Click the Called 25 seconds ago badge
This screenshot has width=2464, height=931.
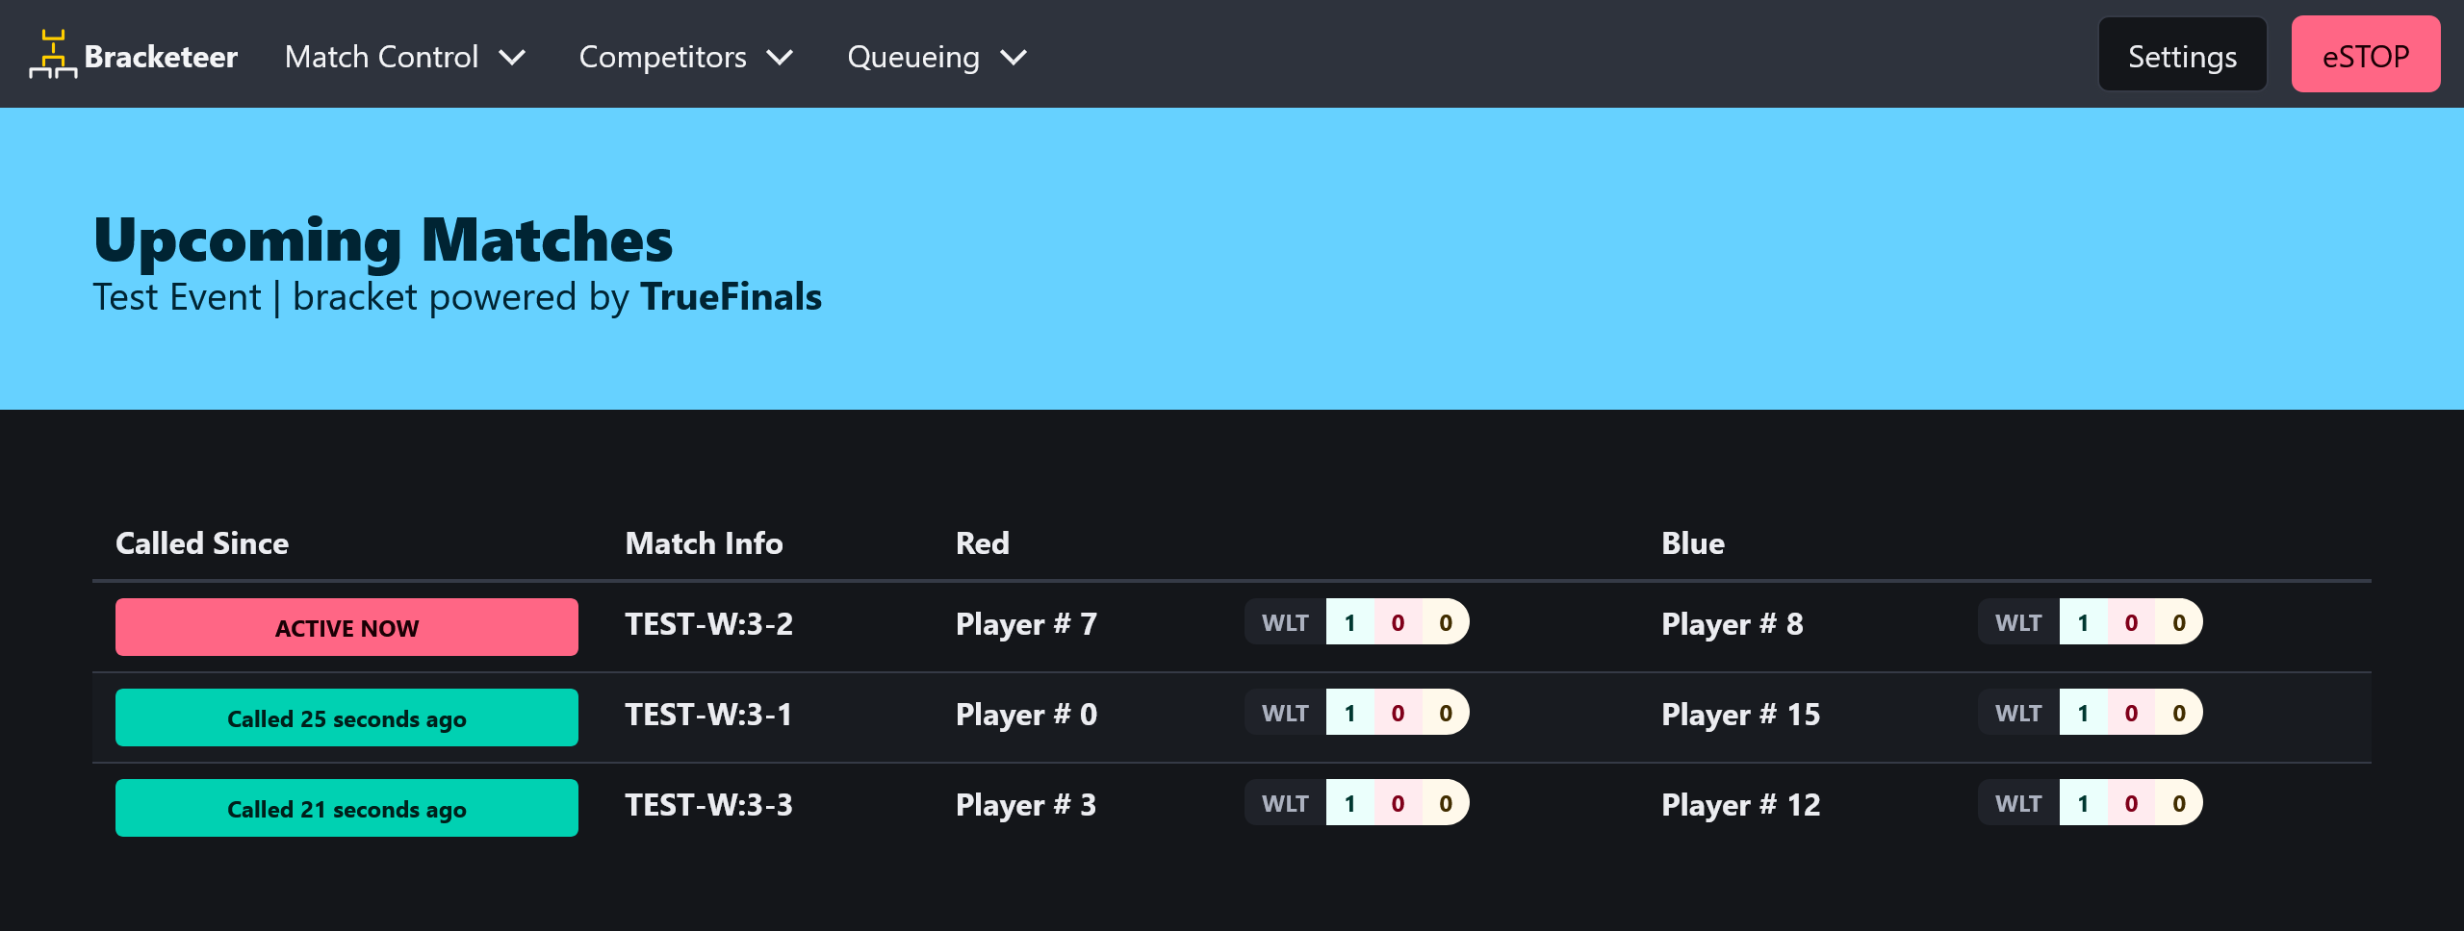point(346,717)
